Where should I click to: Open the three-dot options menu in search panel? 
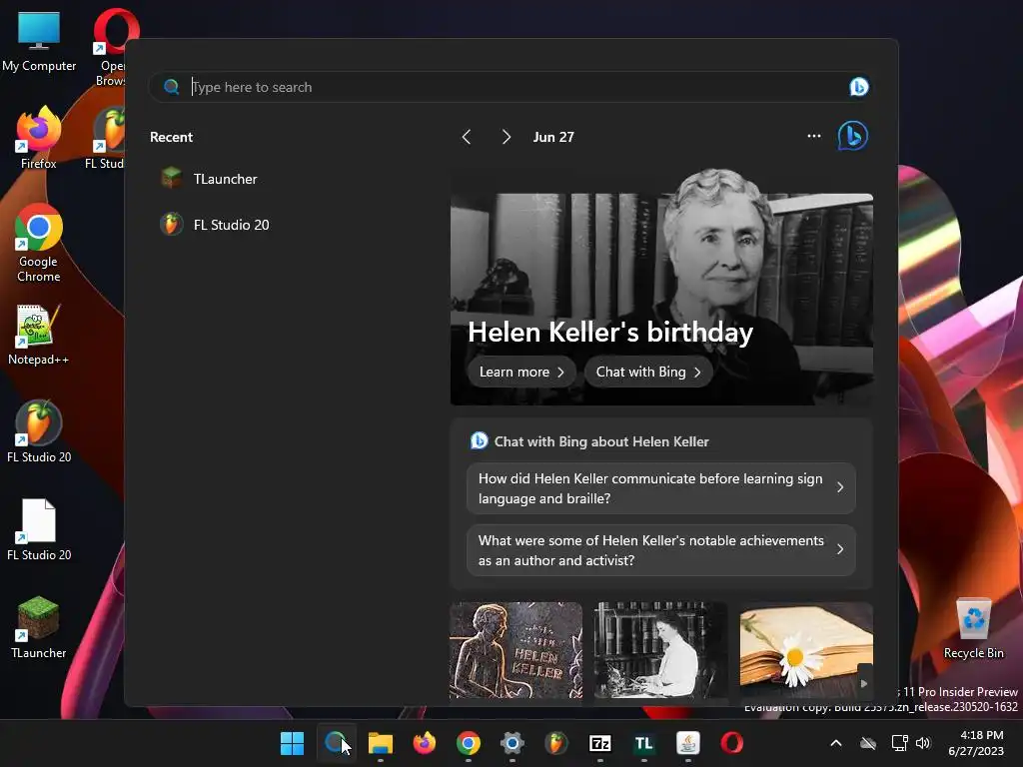813,136
